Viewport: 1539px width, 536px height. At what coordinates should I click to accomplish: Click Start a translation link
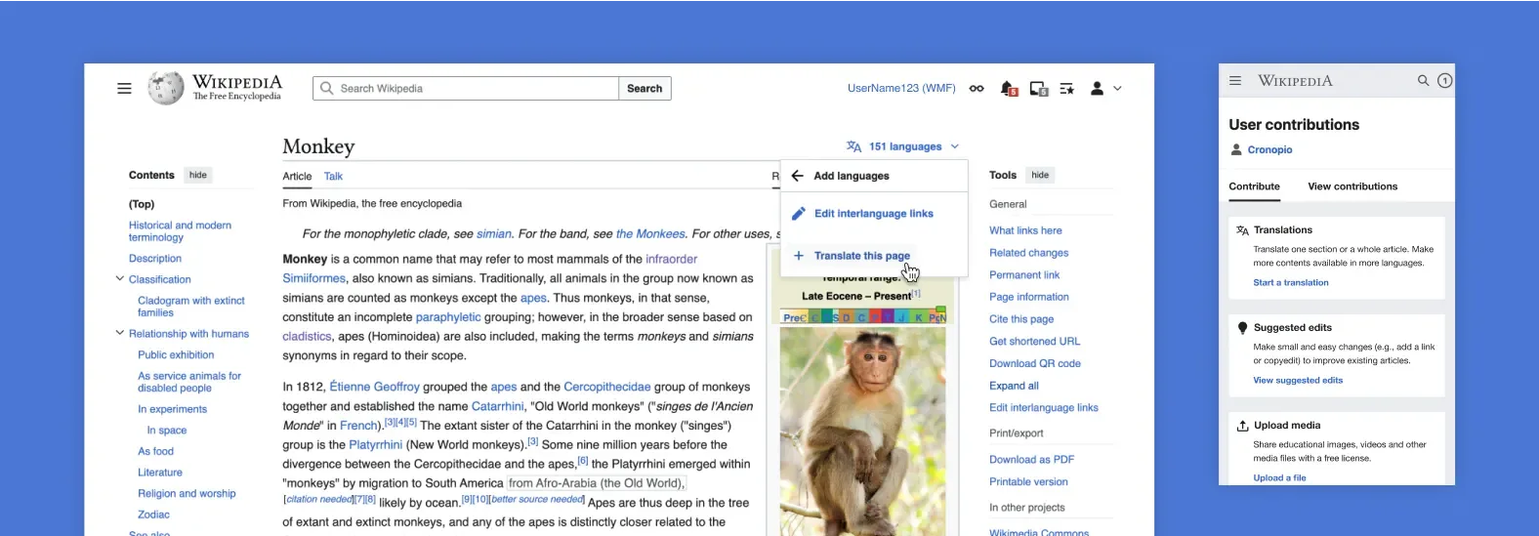[1291, 282]
